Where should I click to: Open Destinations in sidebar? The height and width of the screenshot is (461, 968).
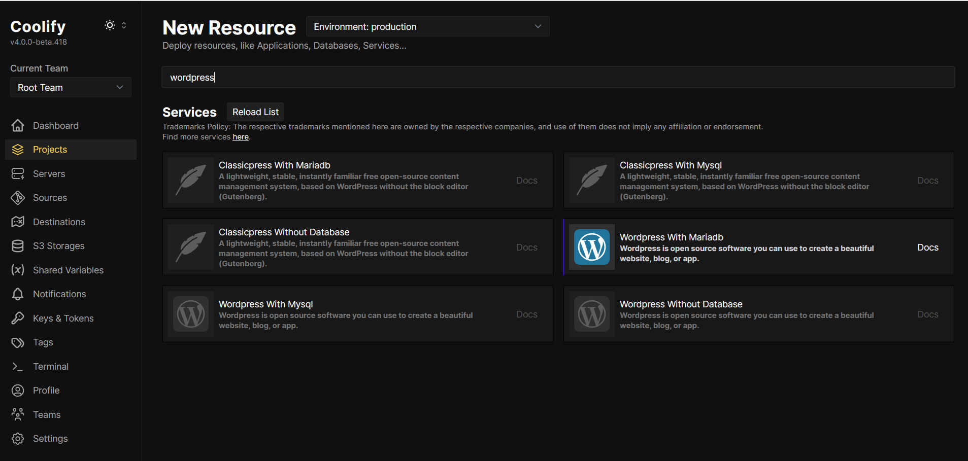click(x=71, y=222)
